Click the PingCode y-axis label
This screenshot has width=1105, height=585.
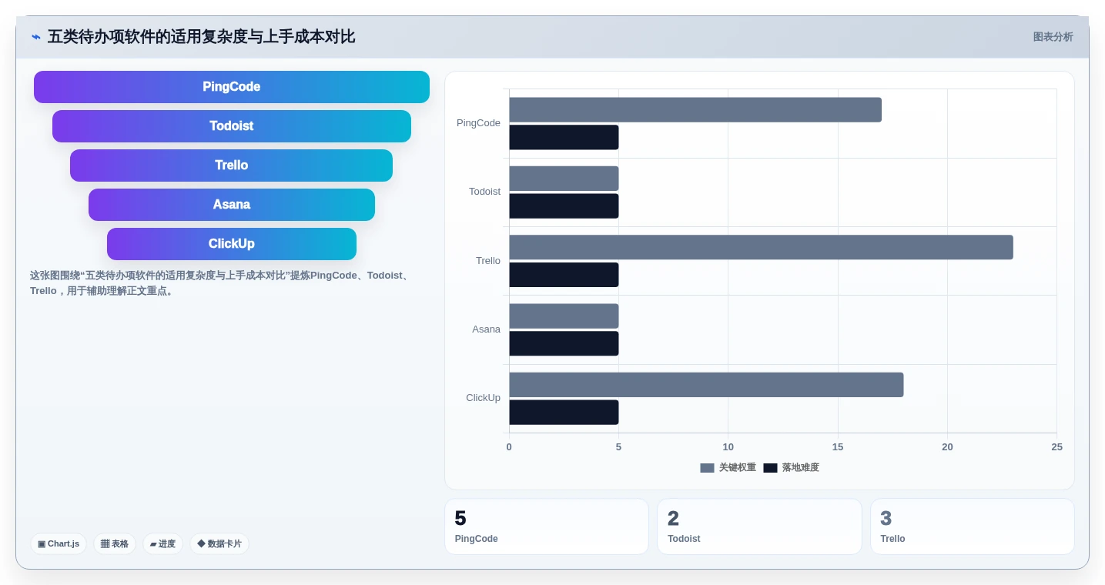click(x=478, y=123)
